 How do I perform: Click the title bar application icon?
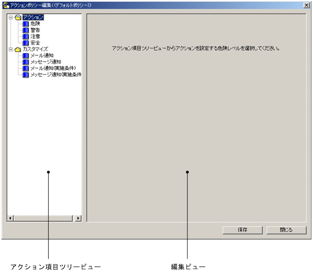click(x=6, y=5)
